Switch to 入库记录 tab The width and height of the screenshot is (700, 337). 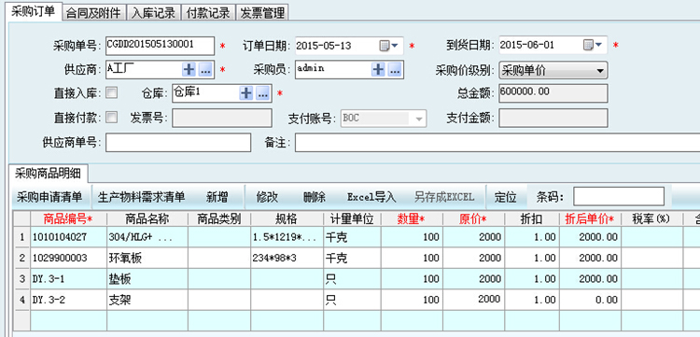pos(153,13)
